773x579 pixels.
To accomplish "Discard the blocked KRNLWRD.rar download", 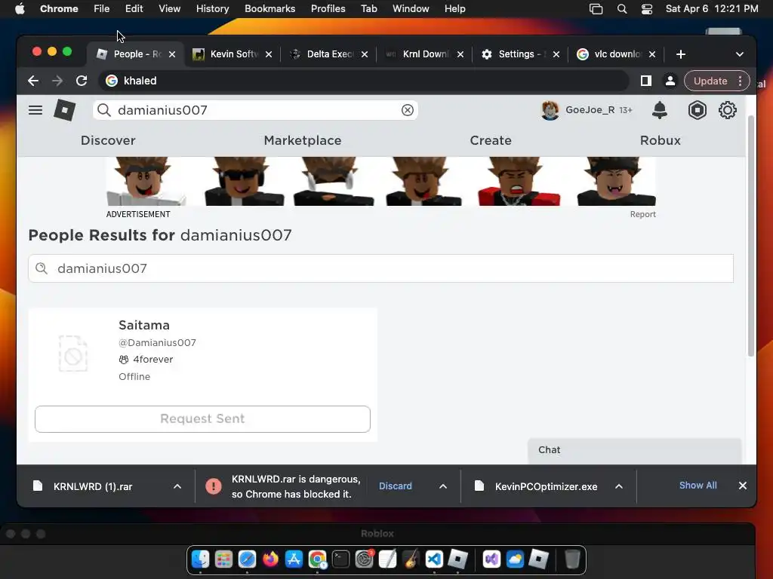I will pyautogui.click(x=396, y=486).
